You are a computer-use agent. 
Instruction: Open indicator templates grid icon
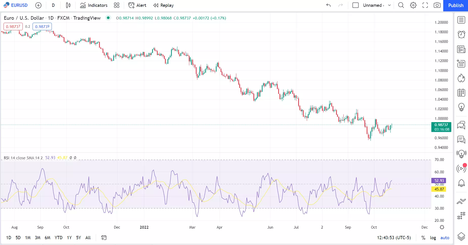(116, 5)
